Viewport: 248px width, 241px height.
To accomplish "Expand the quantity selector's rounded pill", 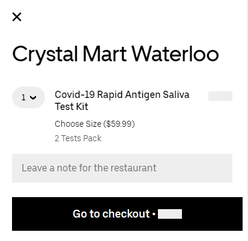I will coord(28,97).
